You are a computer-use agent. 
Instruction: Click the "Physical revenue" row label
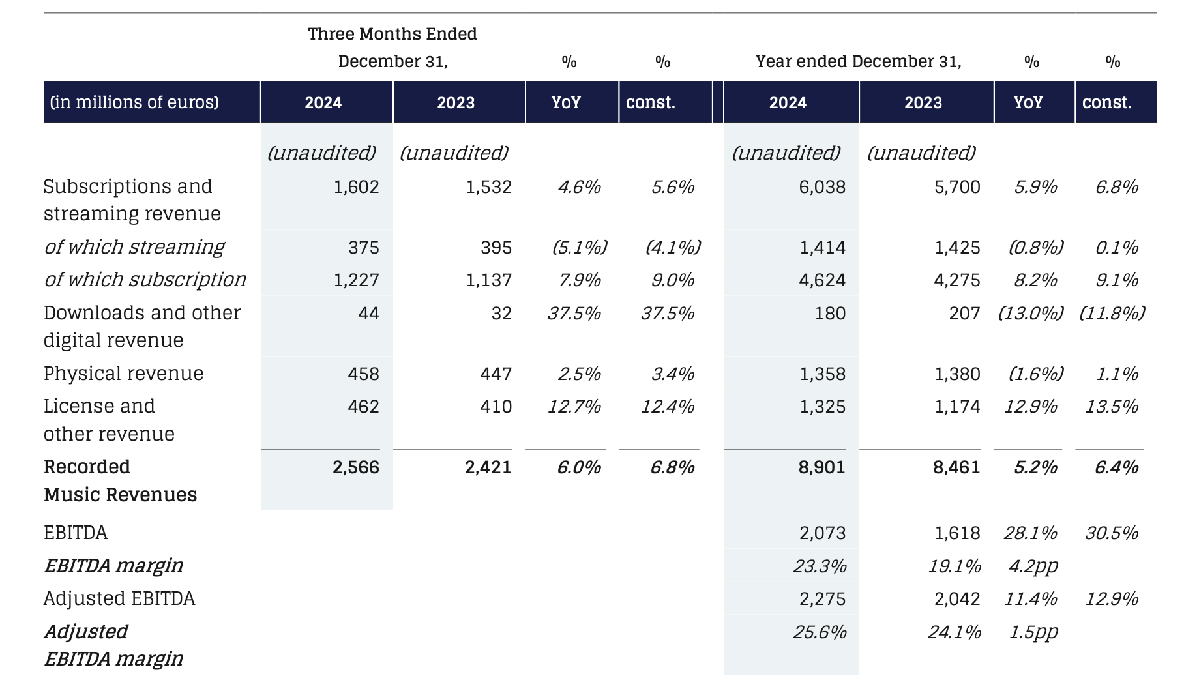(x=123, y=374)
